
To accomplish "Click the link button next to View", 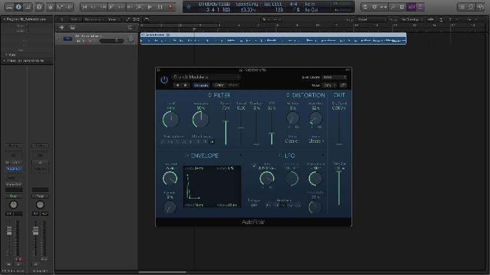I will click(343, 85).
